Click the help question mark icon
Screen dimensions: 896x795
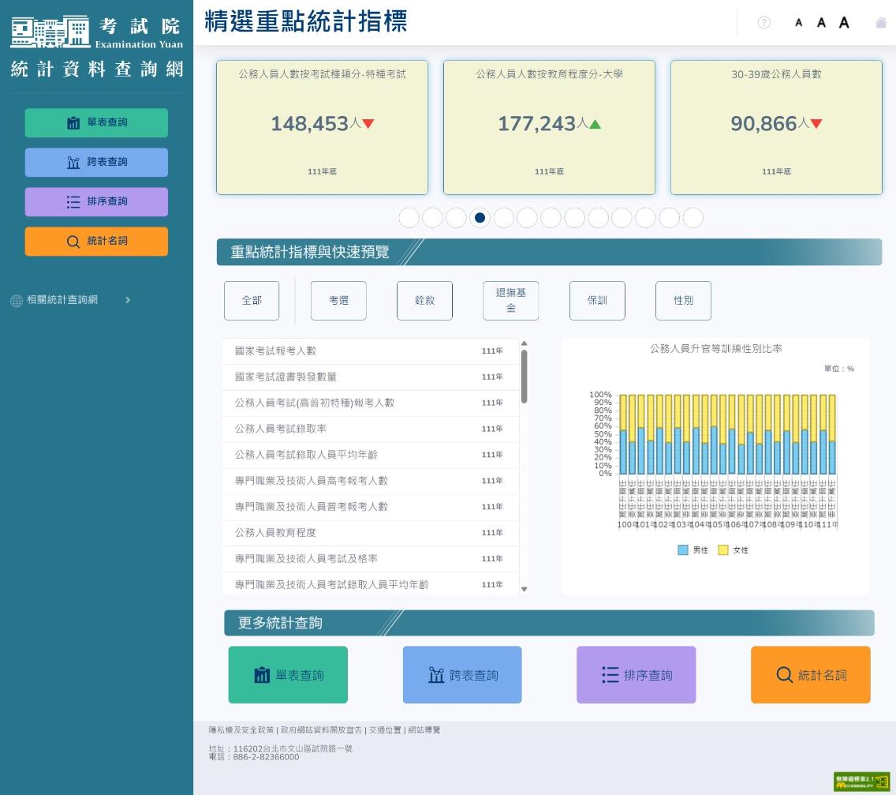pos(763,22)
